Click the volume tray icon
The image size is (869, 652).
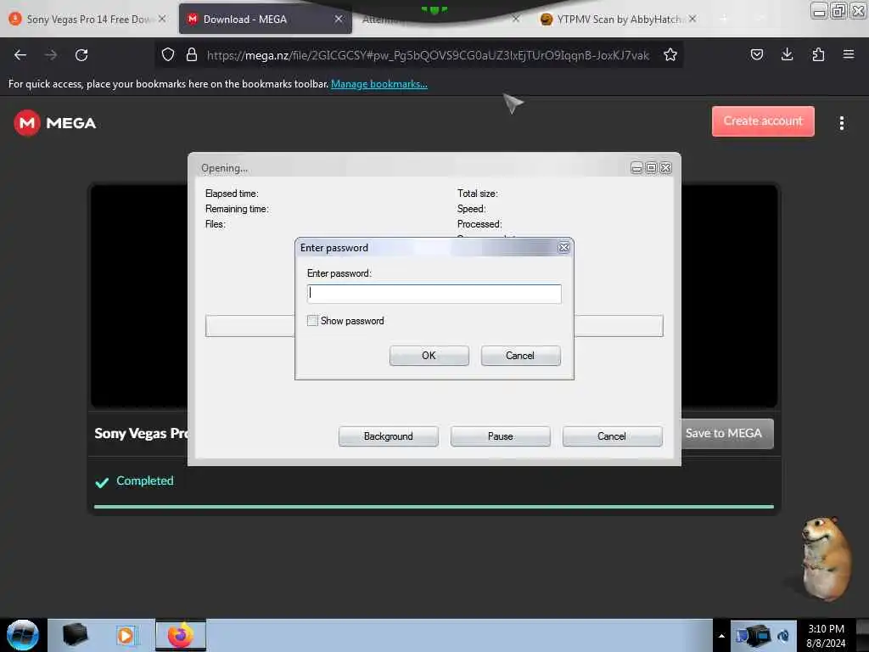(783, 635)
